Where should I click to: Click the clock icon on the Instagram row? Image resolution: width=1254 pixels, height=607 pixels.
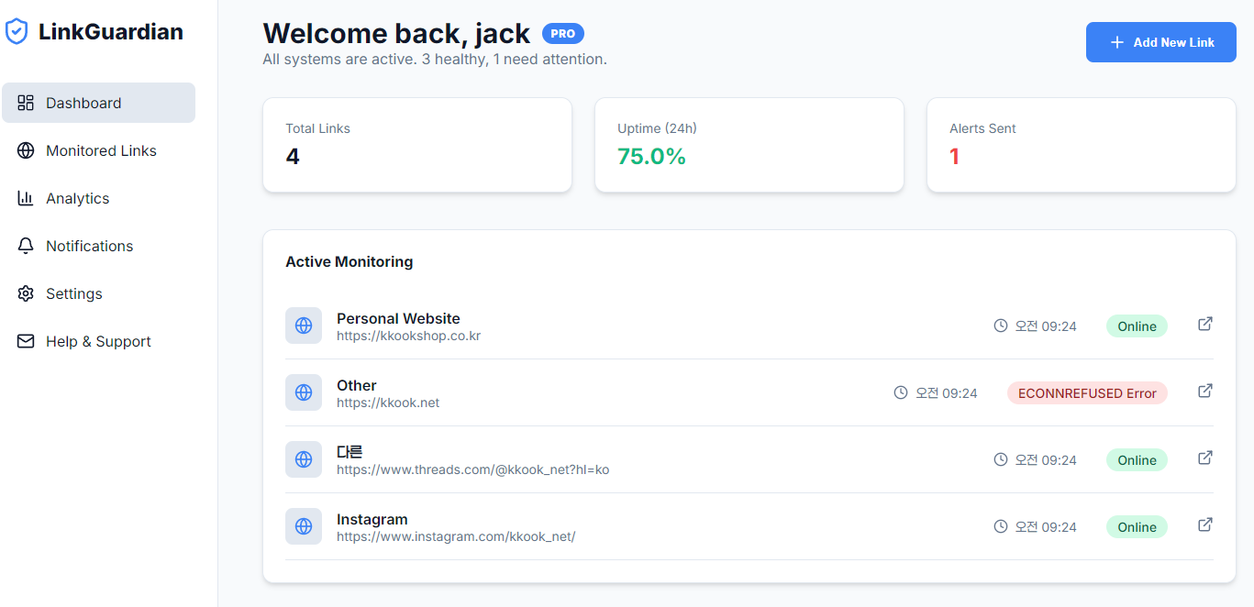(1000, 526)
